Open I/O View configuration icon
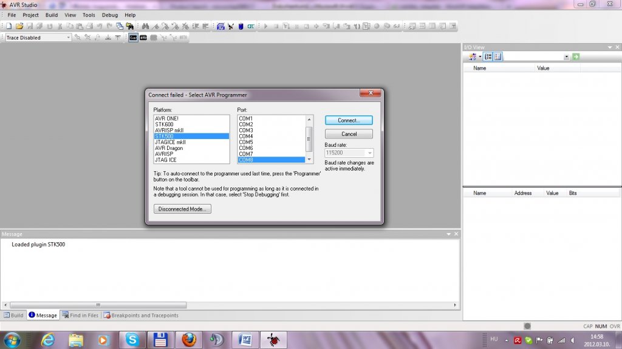 472,56
